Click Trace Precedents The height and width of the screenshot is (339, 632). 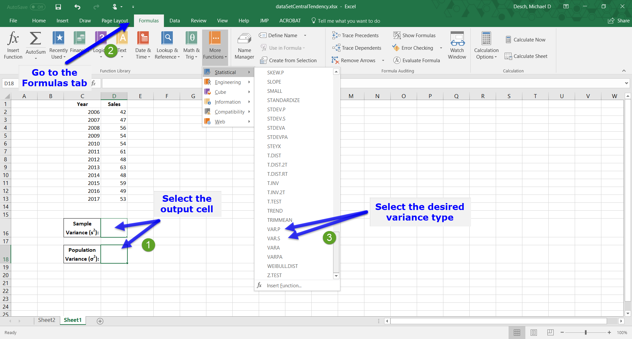[x=355, y=36]
